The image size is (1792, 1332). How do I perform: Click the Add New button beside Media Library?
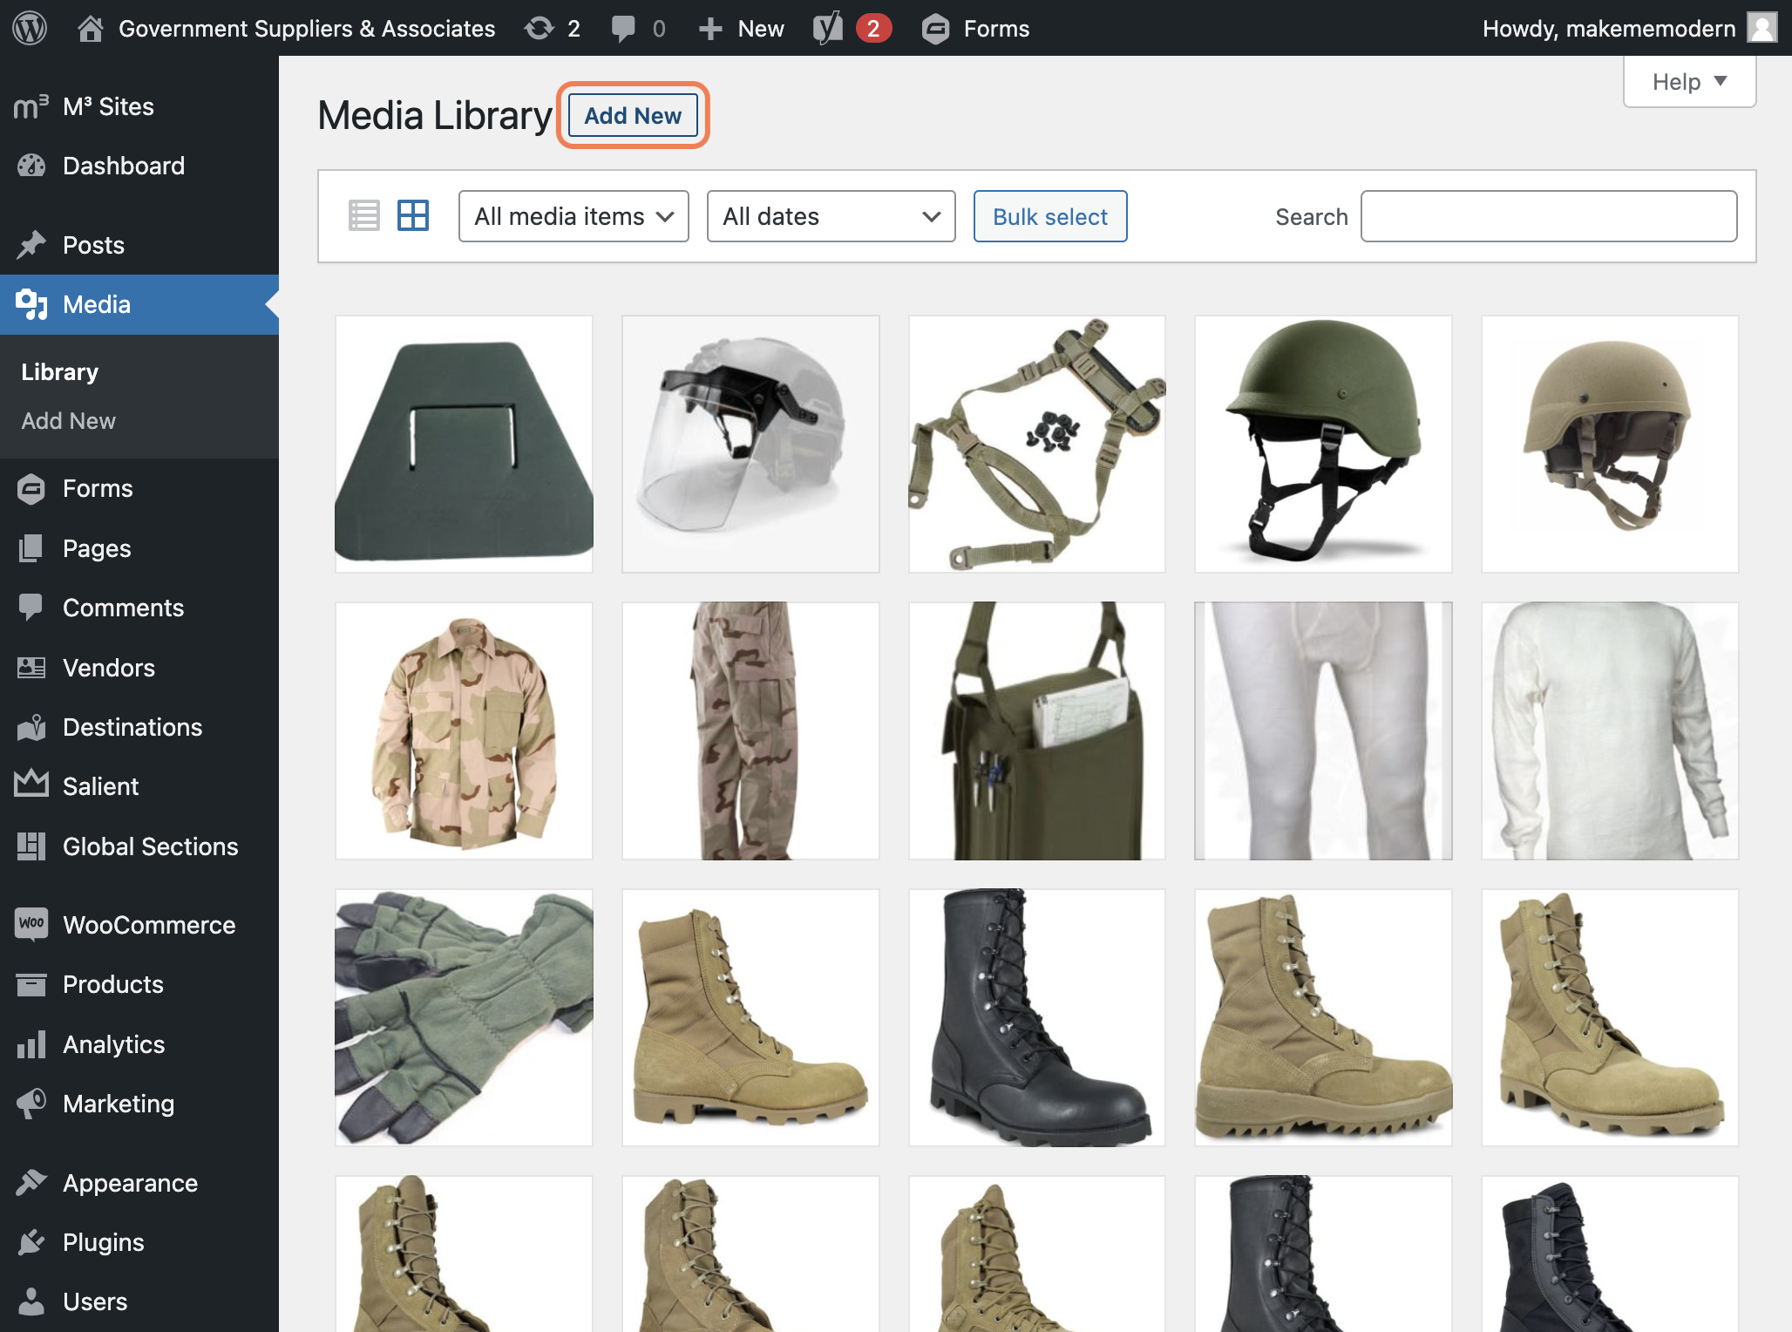coord(633,115)
